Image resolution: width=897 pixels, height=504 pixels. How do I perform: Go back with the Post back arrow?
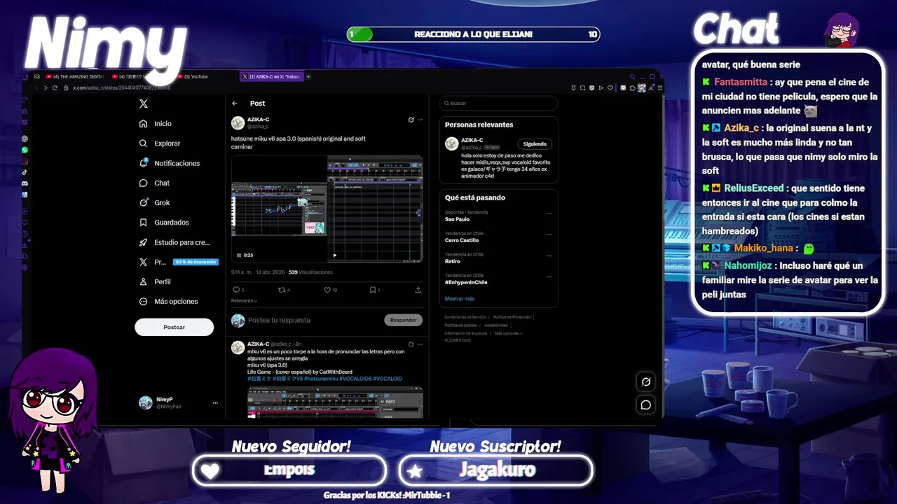(235, 104)
